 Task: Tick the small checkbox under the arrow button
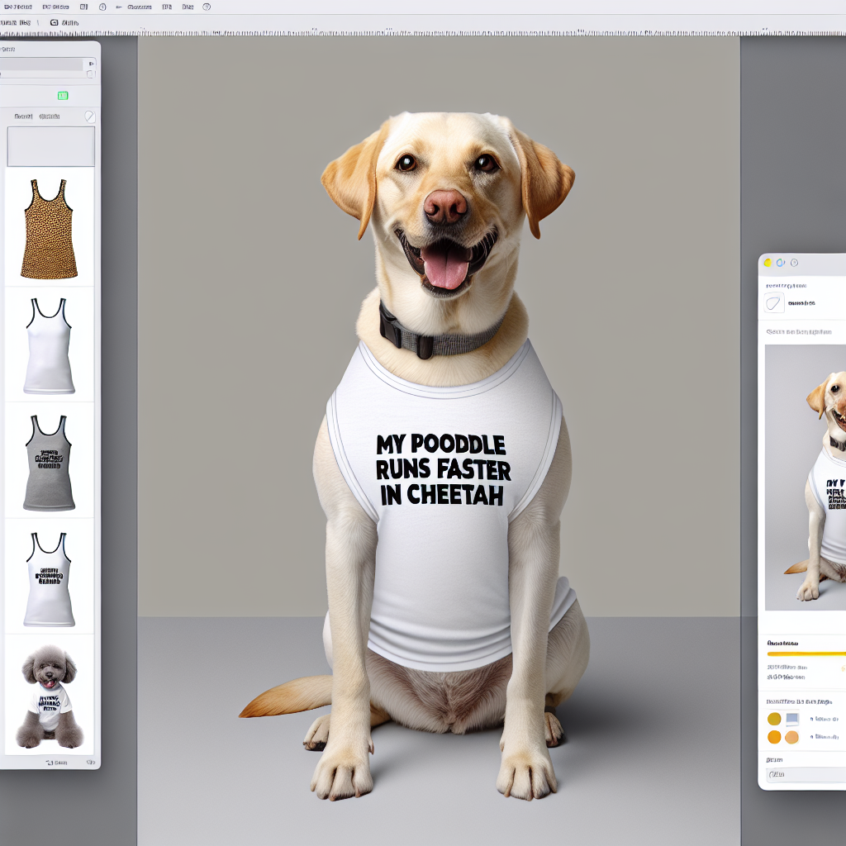pyautogui.click(x=90, y=74)
